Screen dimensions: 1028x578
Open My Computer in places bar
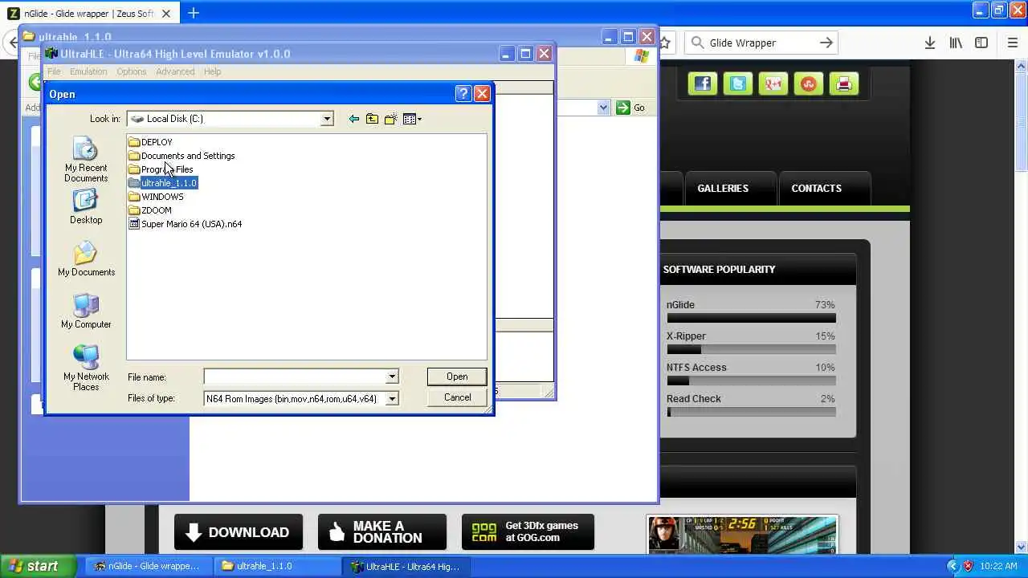click(x=86, y=311)
